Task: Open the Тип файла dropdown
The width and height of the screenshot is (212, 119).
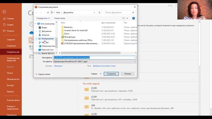Action: tap(95, 61)
